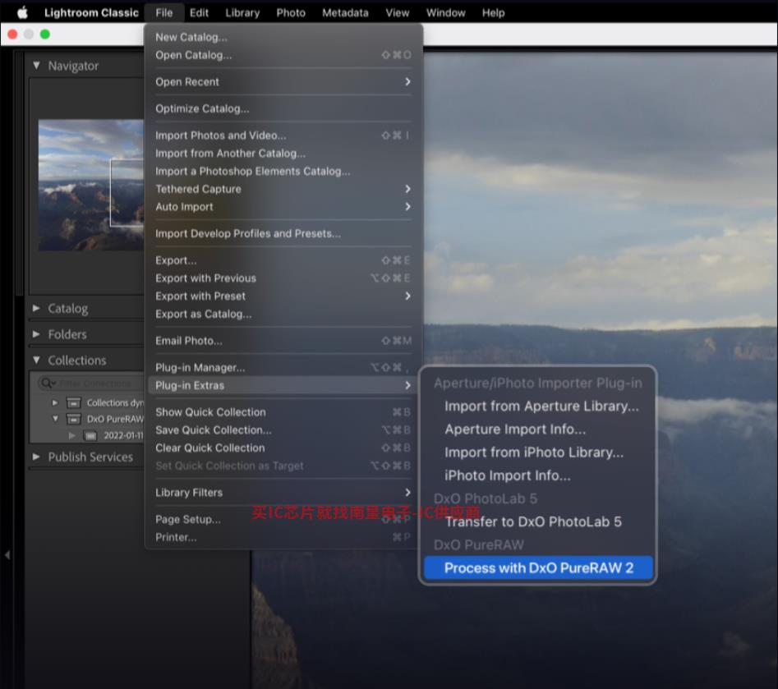This screenshot has width=778, height=689.
Task: Collapse the Navigator panel triangle
Action: 36,65
